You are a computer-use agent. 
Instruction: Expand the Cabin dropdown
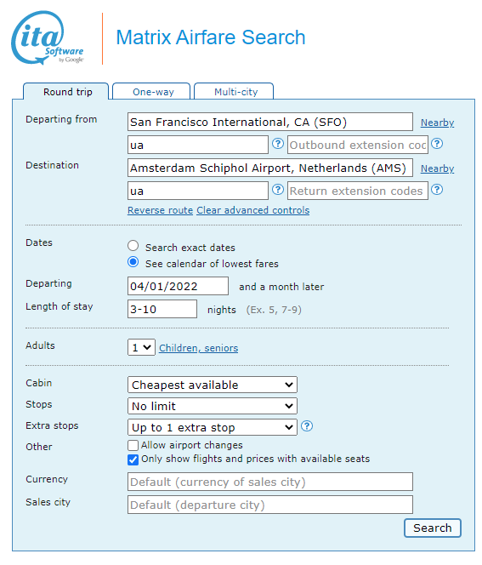click(x=213, y=385)
